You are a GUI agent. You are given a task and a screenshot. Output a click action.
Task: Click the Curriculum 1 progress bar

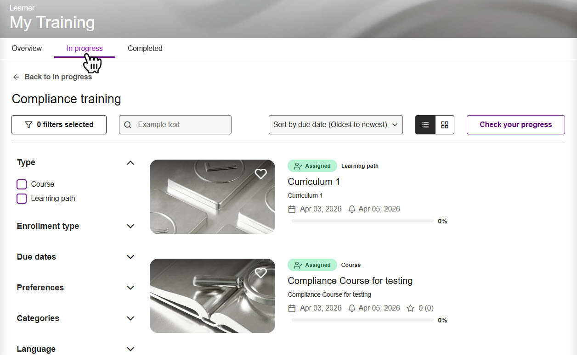click(x=362, y=221)
